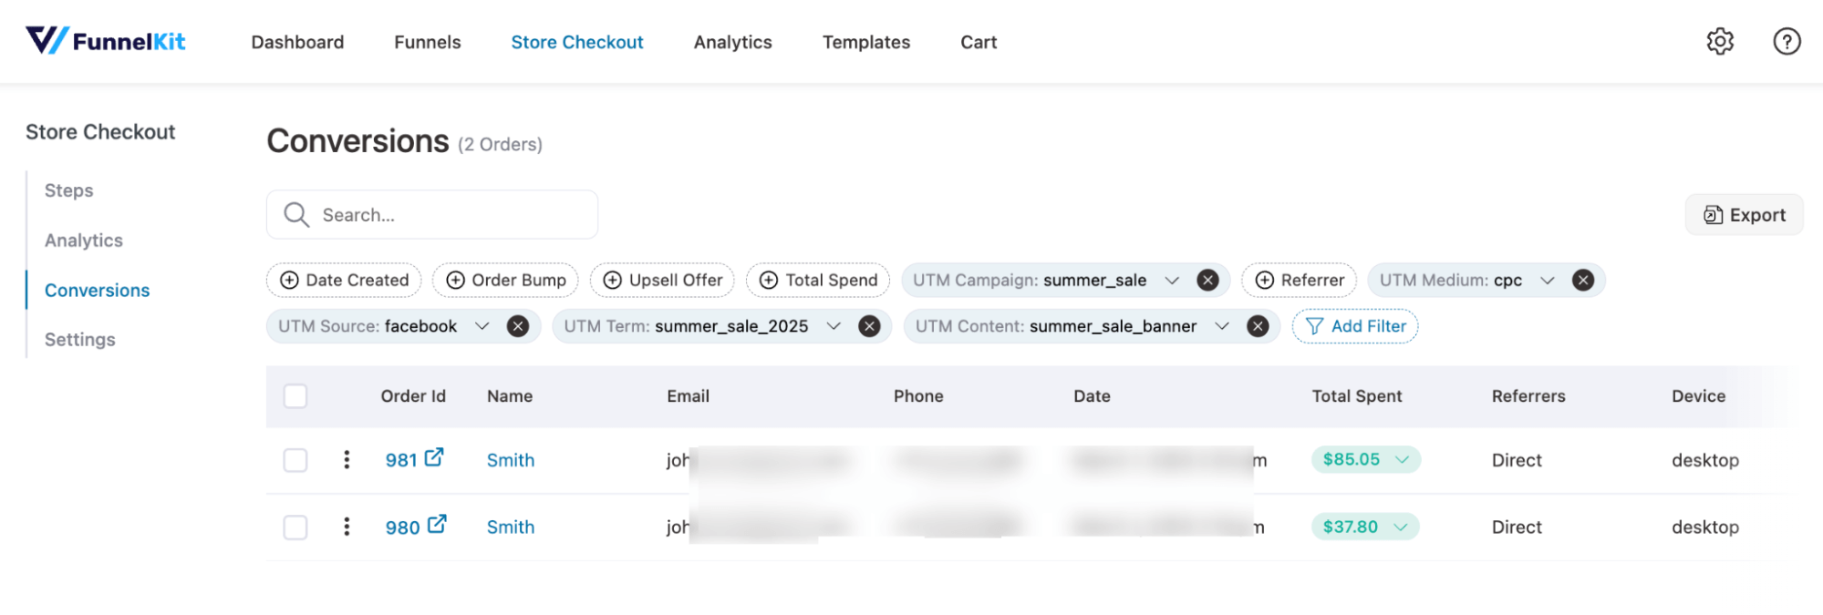Expand the $85.05 total spent chevron
Viewport: 1823px width, 615px height.
(1403, 459)
